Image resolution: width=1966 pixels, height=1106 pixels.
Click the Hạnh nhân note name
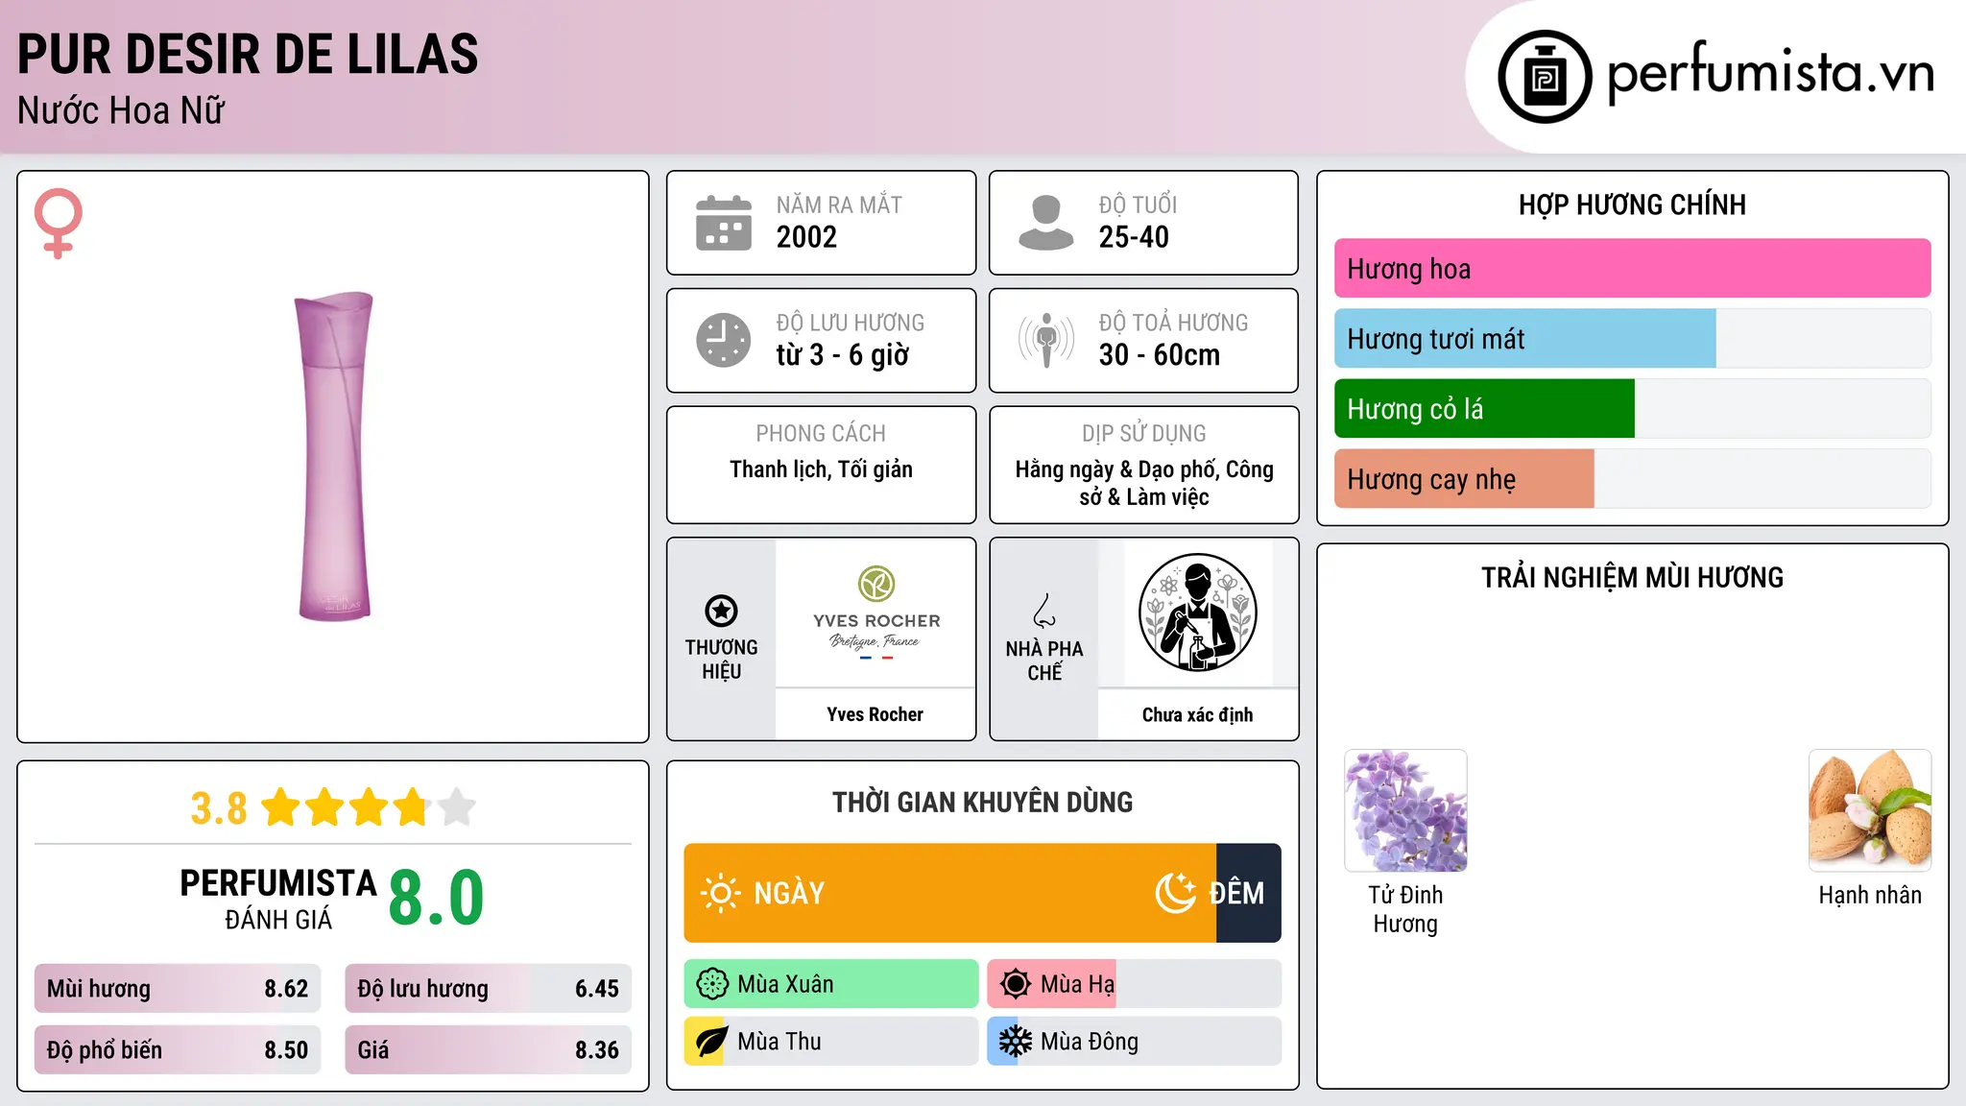(1870, 895)
